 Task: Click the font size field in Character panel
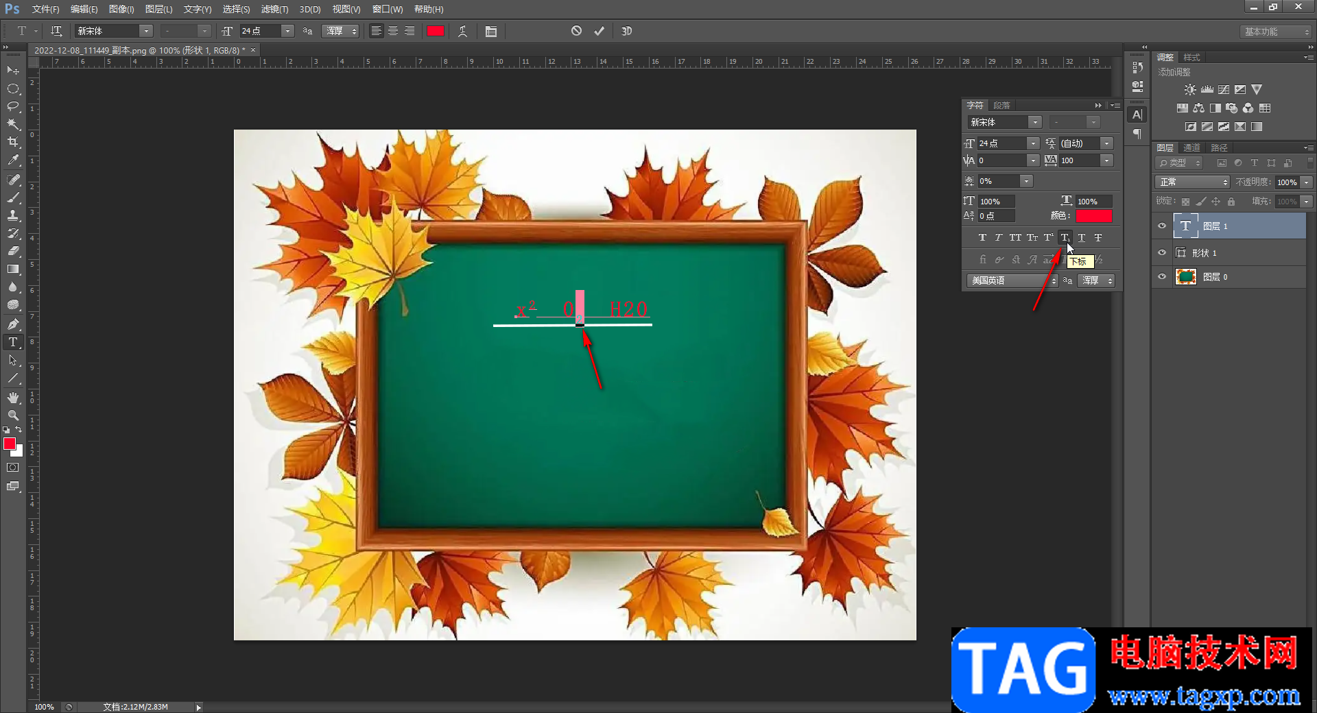coord(1001,143)
